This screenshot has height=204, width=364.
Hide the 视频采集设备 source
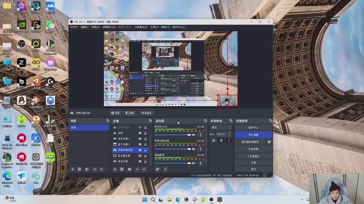(140, 150)
